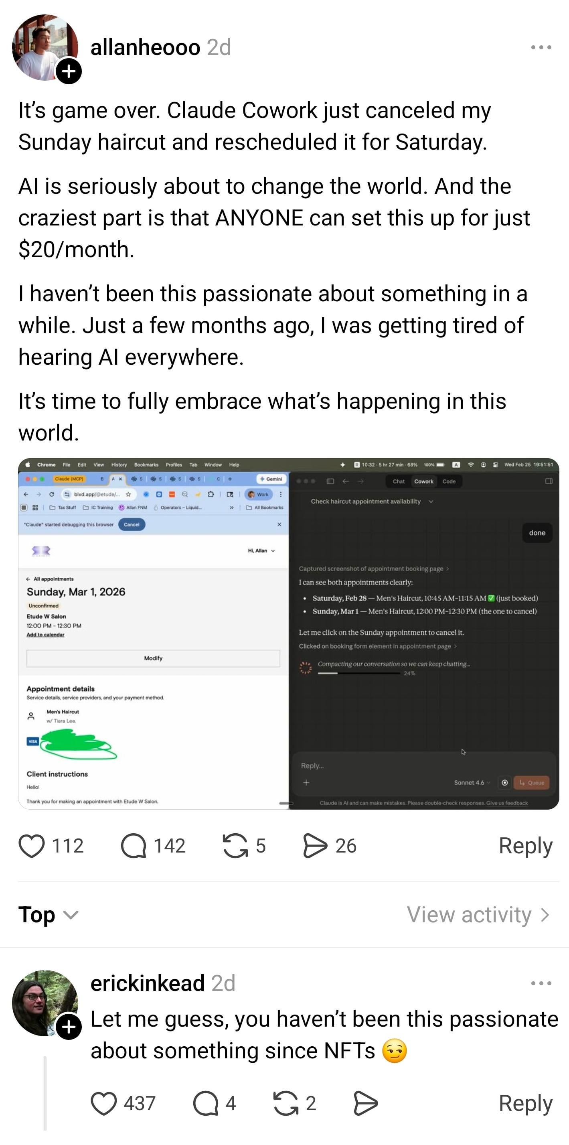Open replies to erickinkead's comment

(x=206, y=1104)
